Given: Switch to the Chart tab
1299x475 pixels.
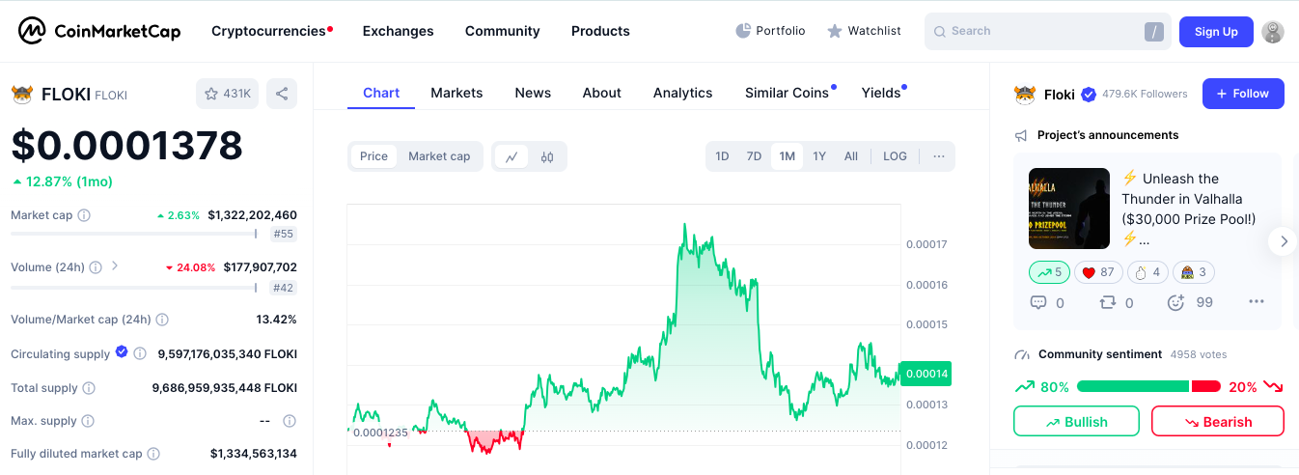Looking at the screenshot, I should pyautogui.click(x=381, y=93).
